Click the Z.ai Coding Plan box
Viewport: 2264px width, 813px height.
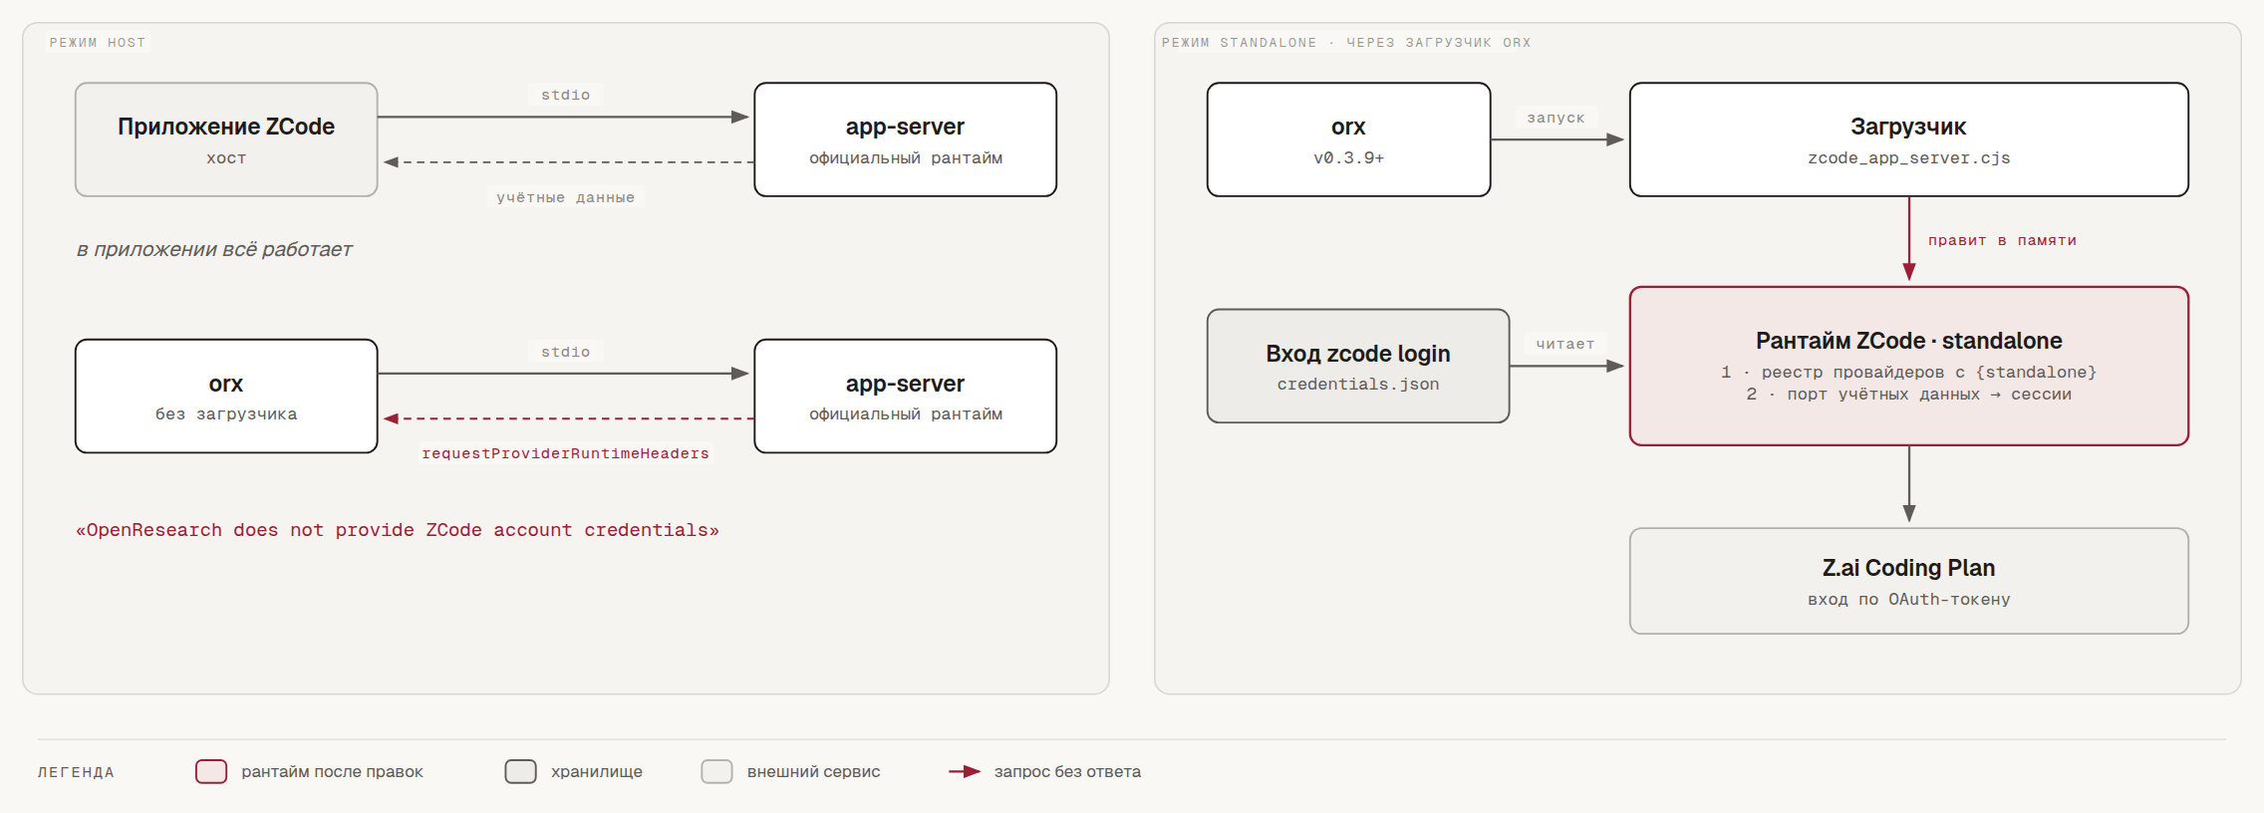[1908, 581]
